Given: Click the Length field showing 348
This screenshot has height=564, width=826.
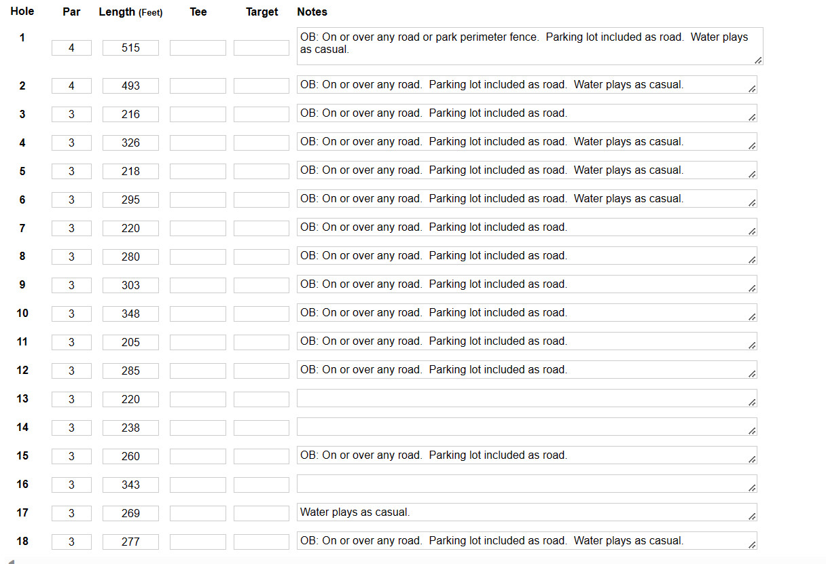Looking at the screenshot, I should [130, 314].
